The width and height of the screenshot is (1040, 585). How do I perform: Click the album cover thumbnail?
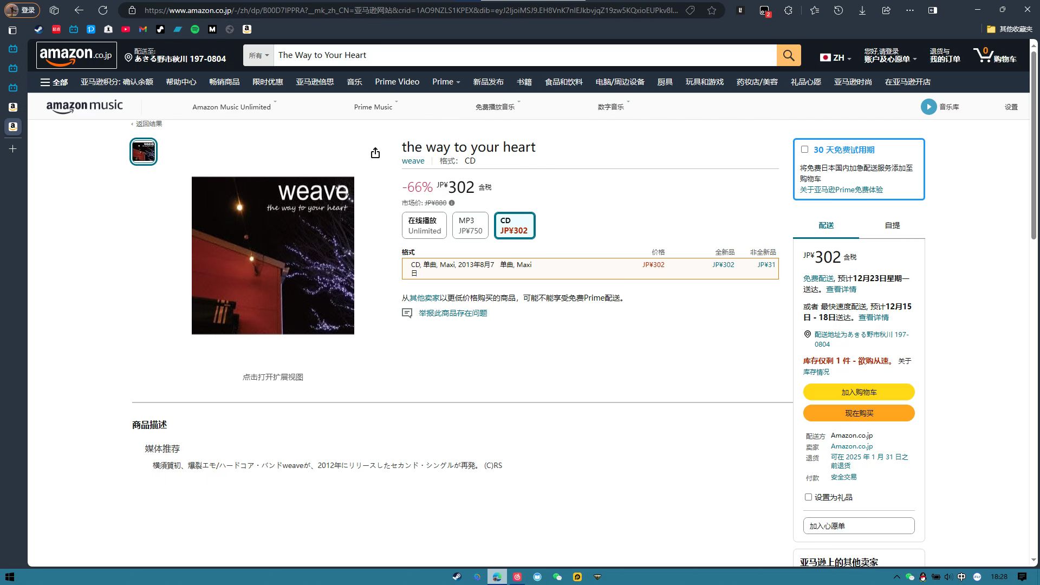pos(144,152)
